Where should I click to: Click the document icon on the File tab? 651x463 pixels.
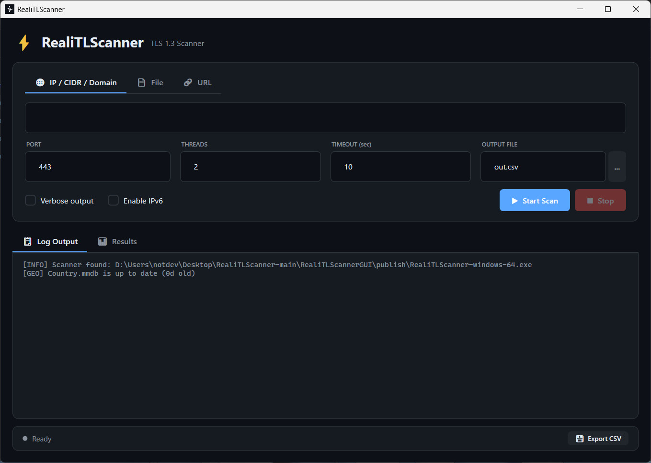[x=141, y=83]
